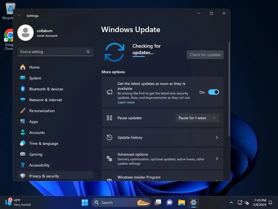Screen dimensions: 278x209
Task: Open the Personalization category
Action: (55, 111)
